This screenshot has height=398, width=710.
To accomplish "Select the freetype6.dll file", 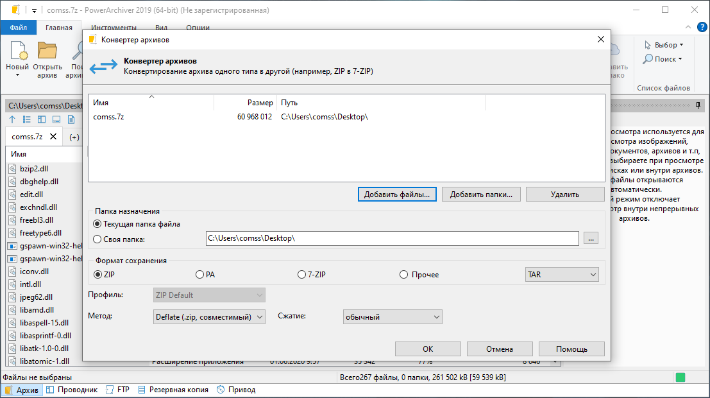I will [x=41, y=233].
